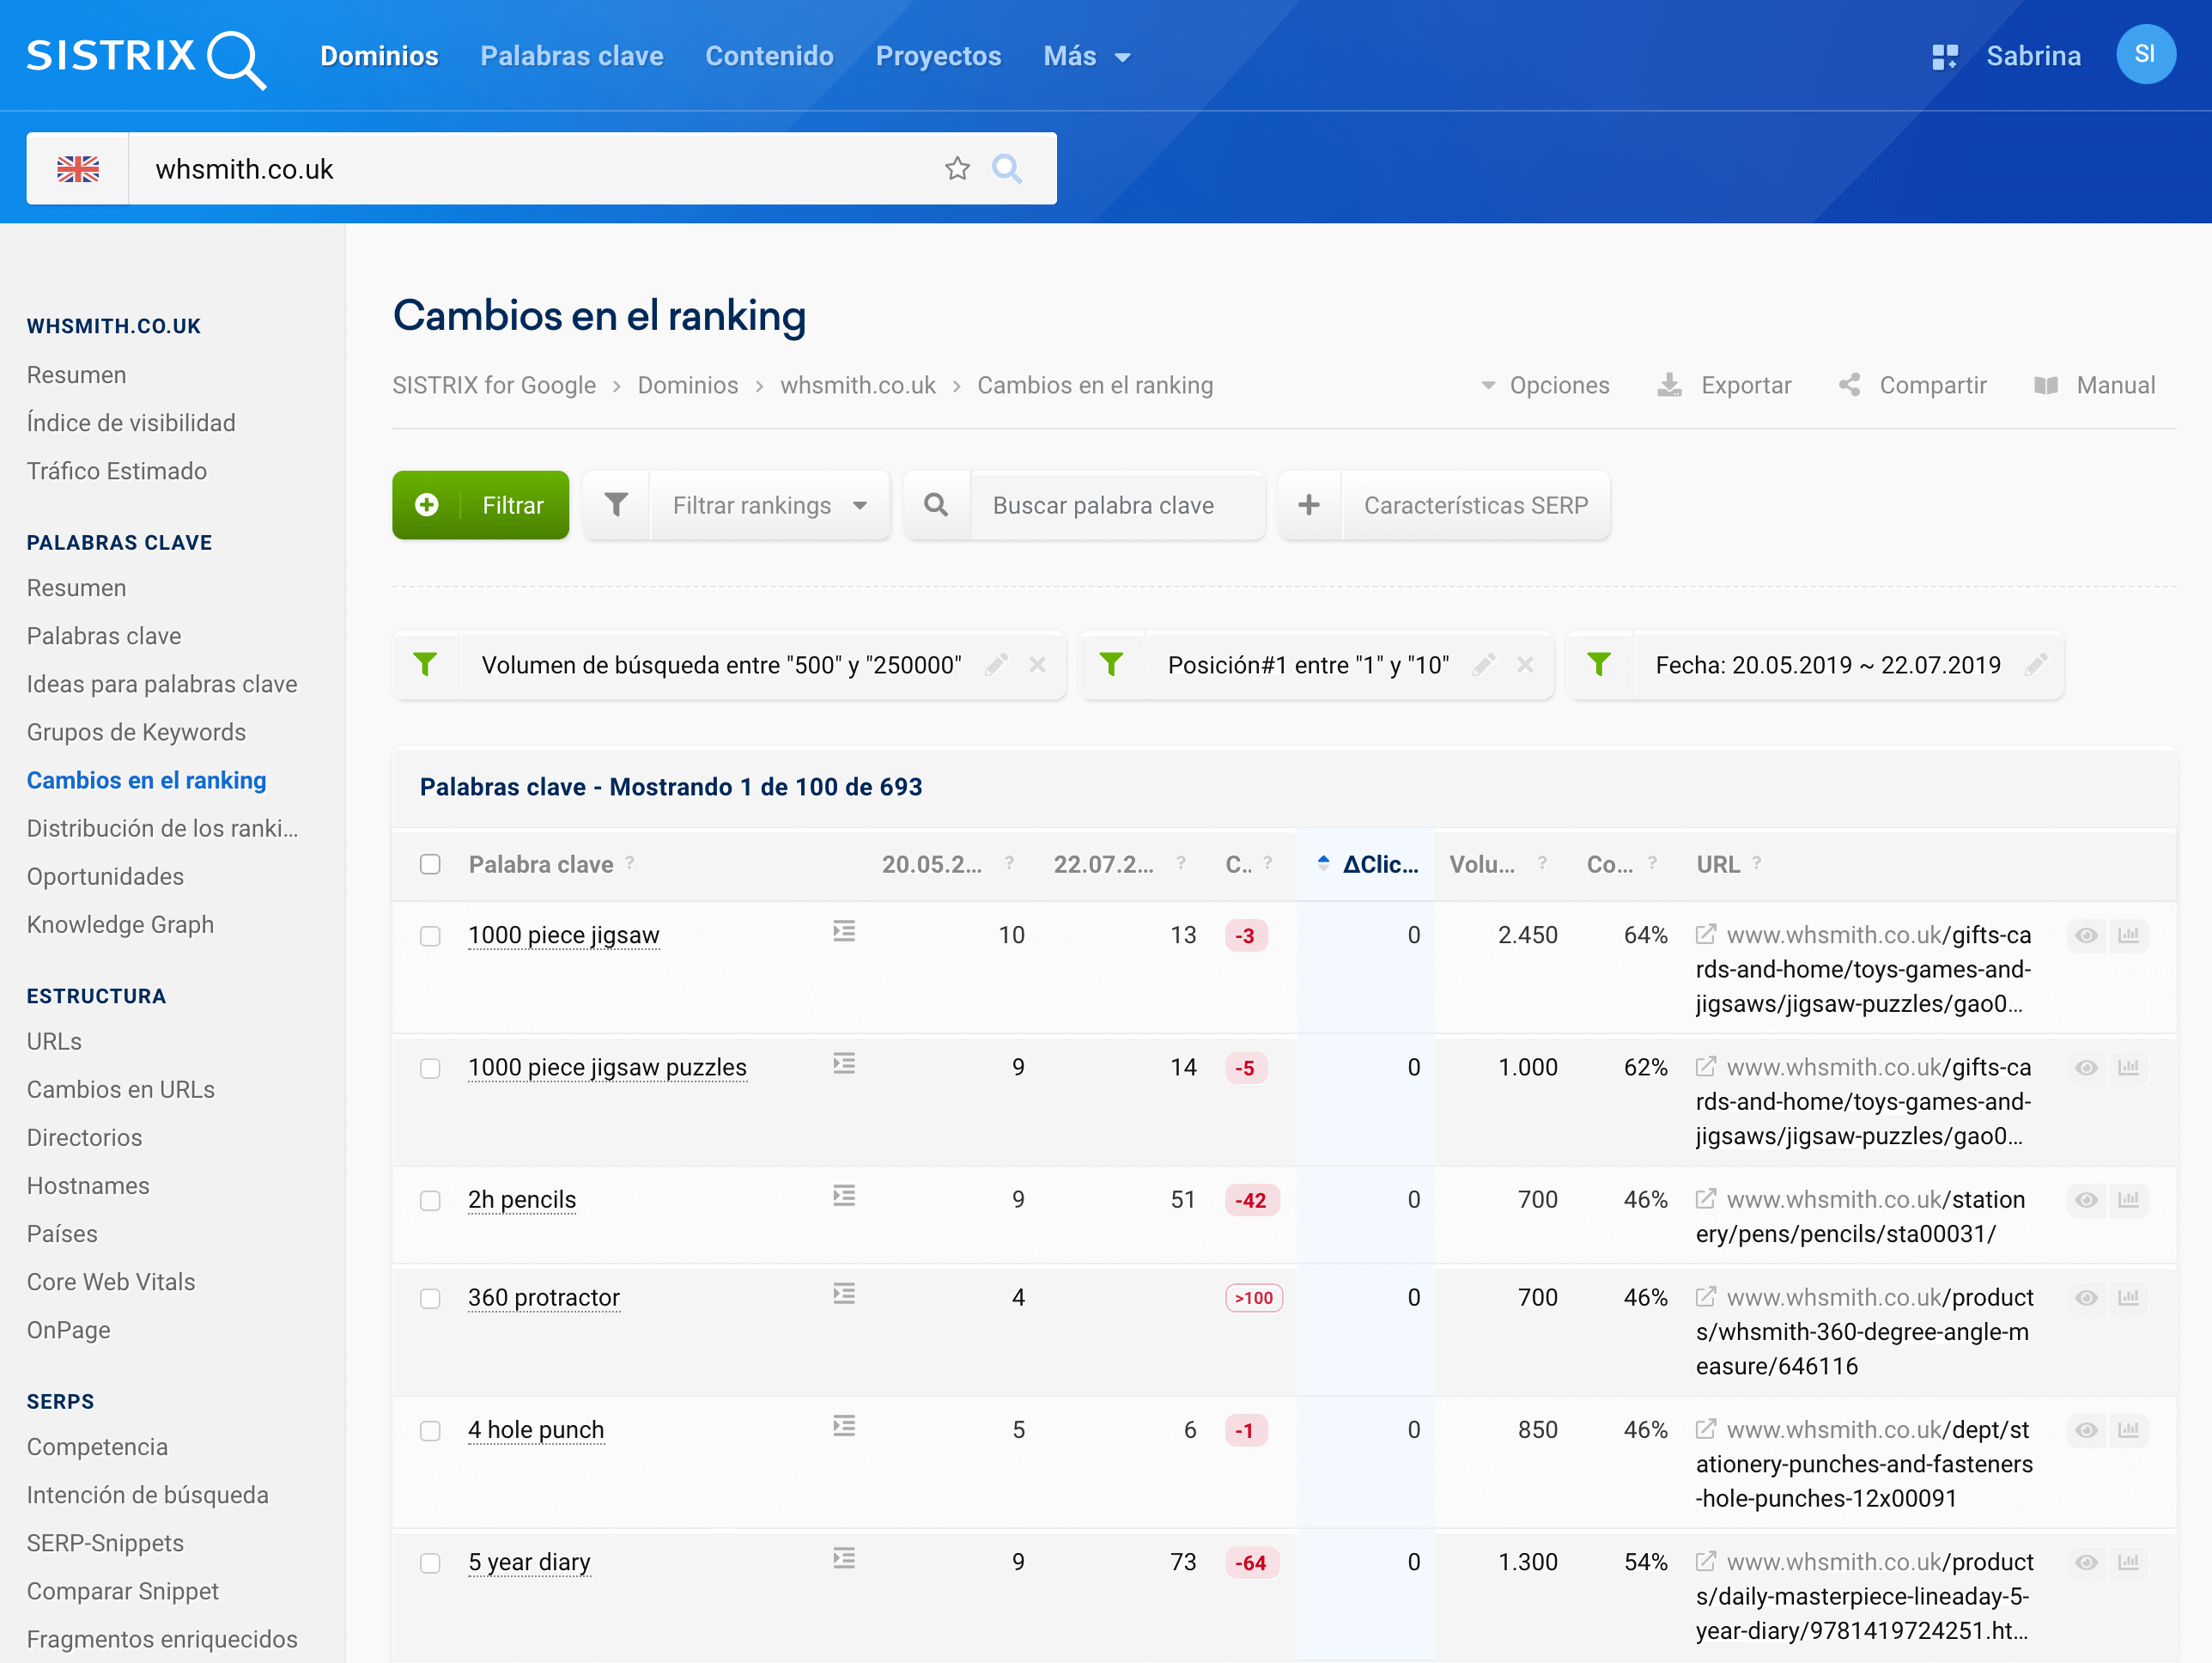Screen dimensions: 2212x1663
Task: Click the 2h pencils keyword link
Action: (522, 1200)
